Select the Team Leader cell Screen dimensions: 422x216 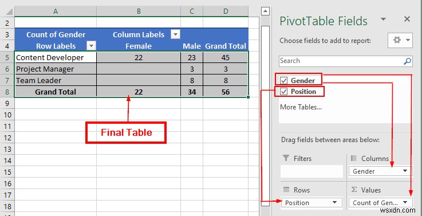[x=56, y=80]
